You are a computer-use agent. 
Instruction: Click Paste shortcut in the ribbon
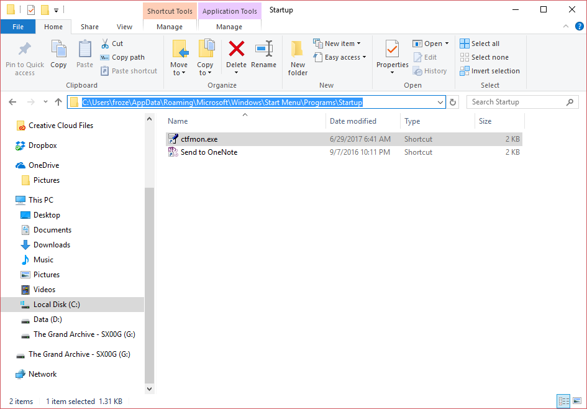click(129, 71)
